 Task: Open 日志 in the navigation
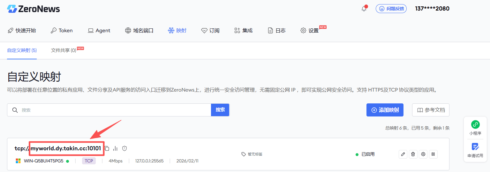click(x=276, y=31)
